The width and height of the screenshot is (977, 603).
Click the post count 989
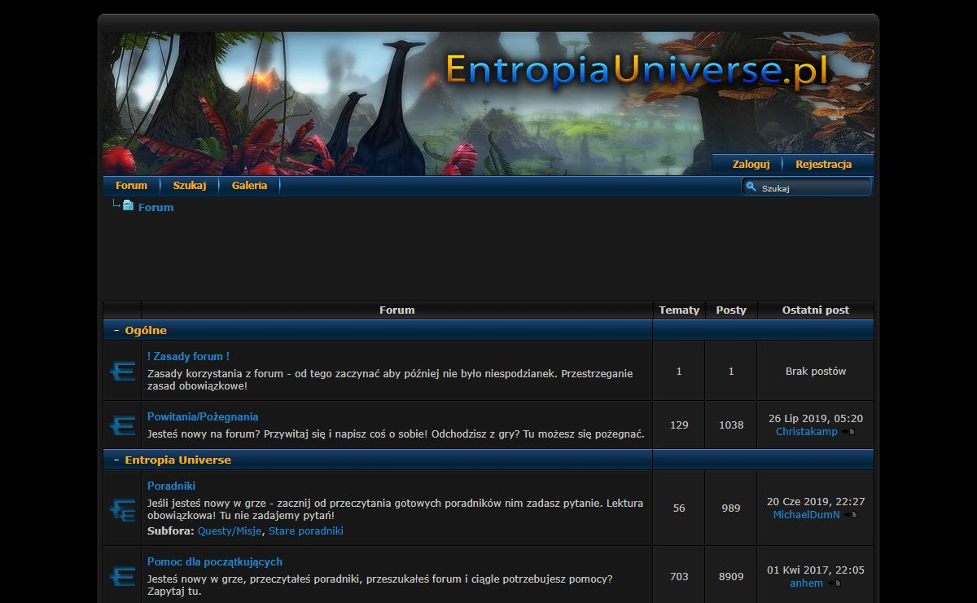point(731,508)
